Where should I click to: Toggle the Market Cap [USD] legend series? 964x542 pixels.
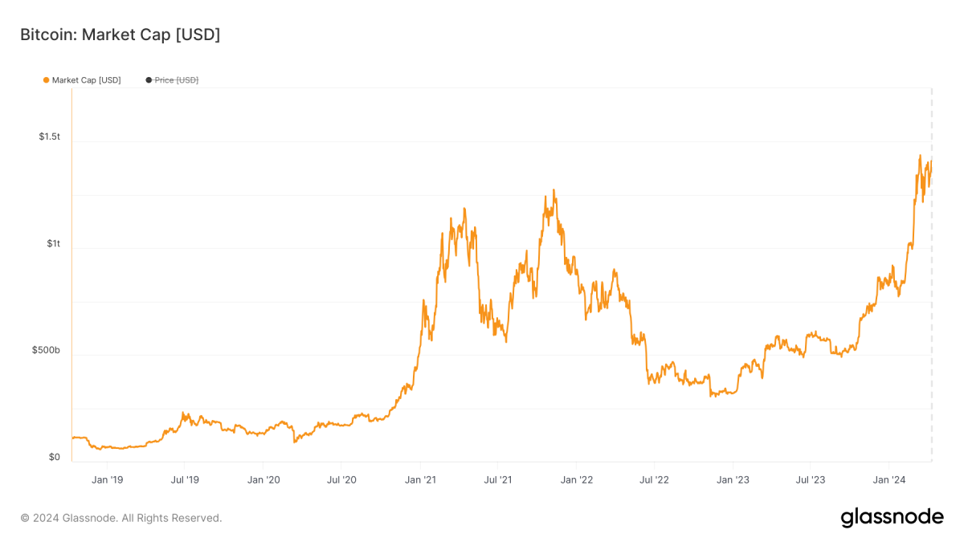pos(86,80)
